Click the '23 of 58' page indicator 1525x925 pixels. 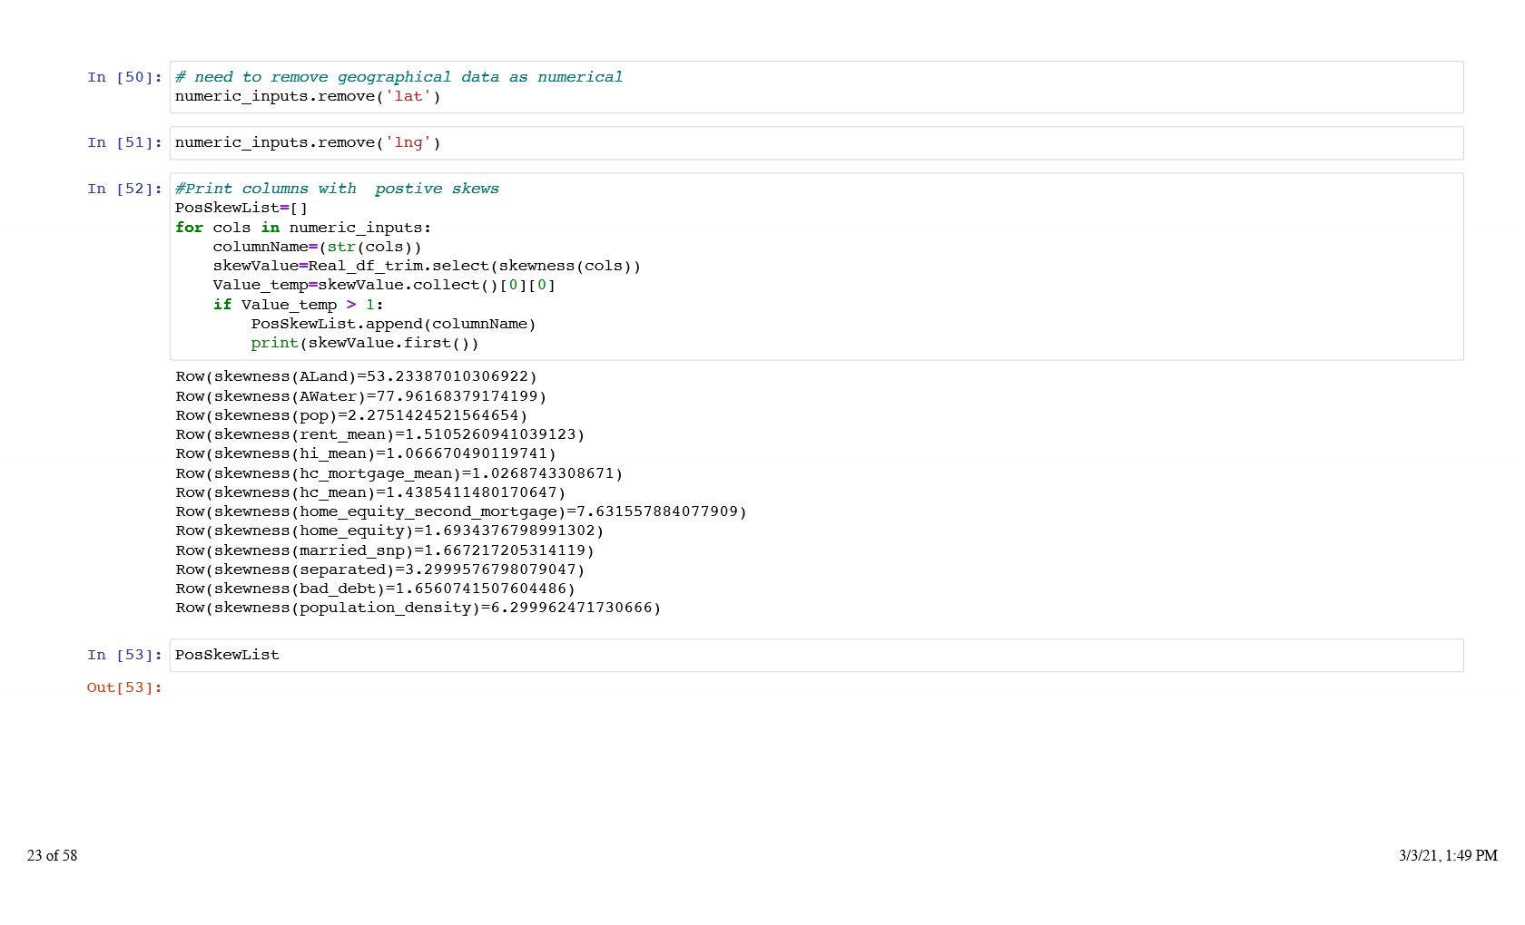[x=52, y=856]
